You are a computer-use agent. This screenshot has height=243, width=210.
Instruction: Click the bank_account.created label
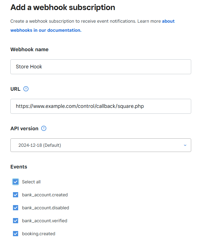click(x=45, y=195)
